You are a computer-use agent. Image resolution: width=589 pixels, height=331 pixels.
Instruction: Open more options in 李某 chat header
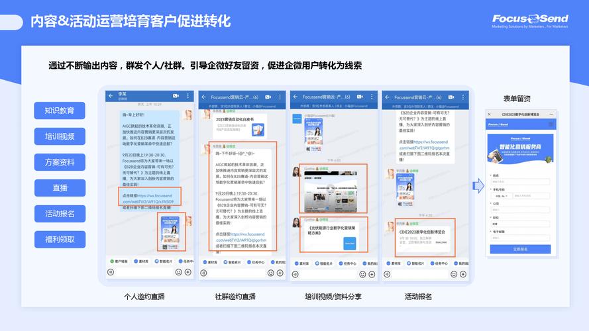point(187,96)
